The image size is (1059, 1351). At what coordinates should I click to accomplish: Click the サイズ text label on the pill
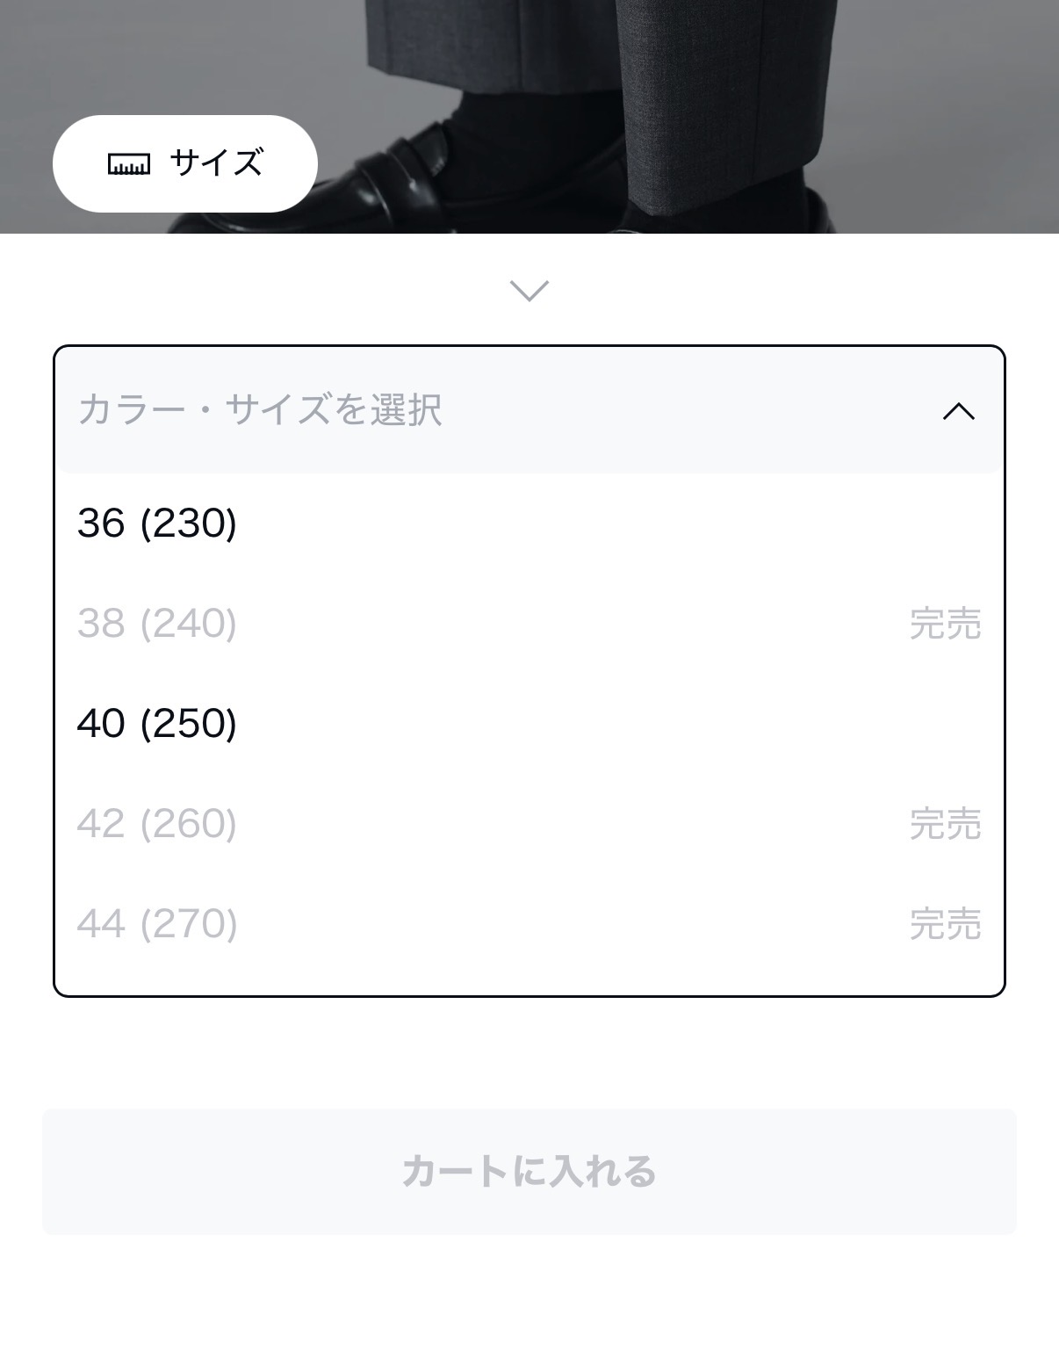pos(216,163)
